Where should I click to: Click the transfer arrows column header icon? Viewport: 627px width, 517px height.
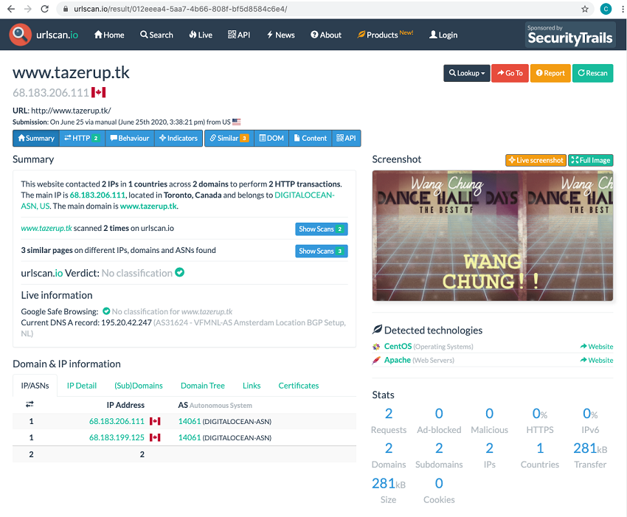coord(30,404)
